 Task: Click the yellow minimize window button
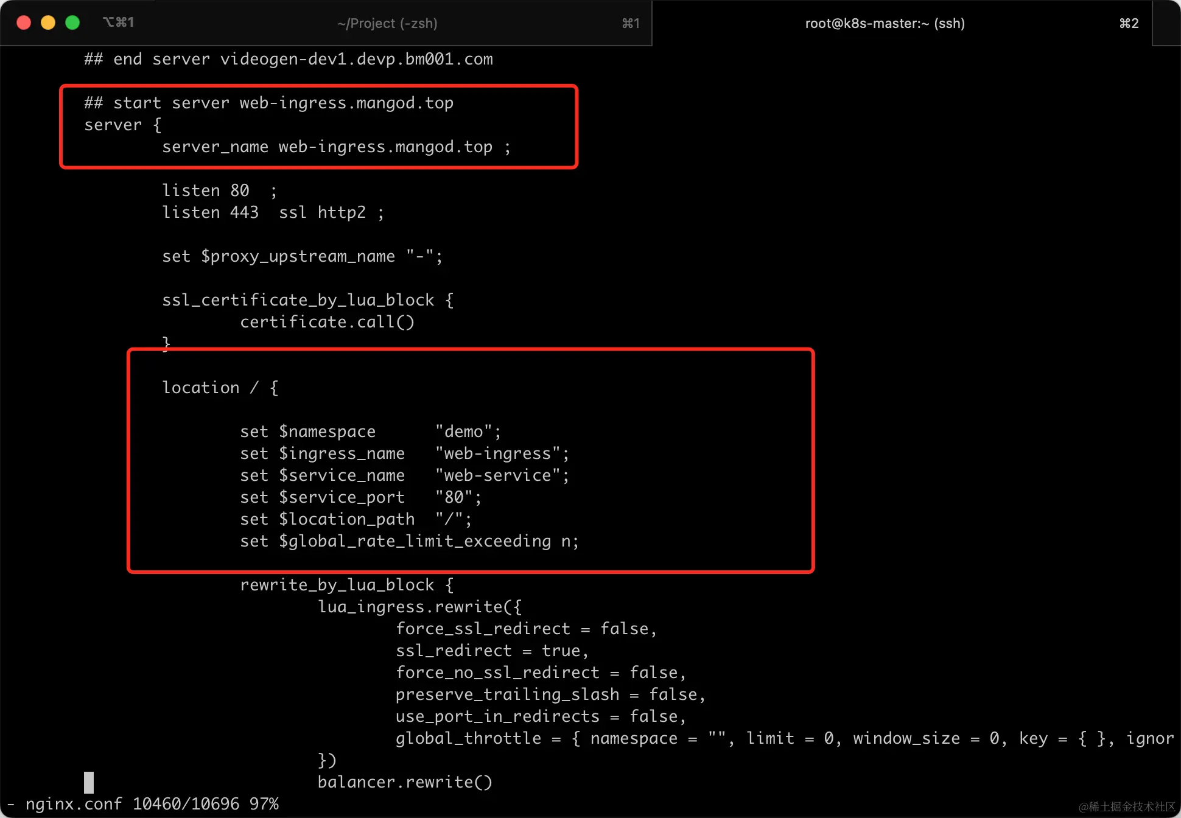(48, 23)
